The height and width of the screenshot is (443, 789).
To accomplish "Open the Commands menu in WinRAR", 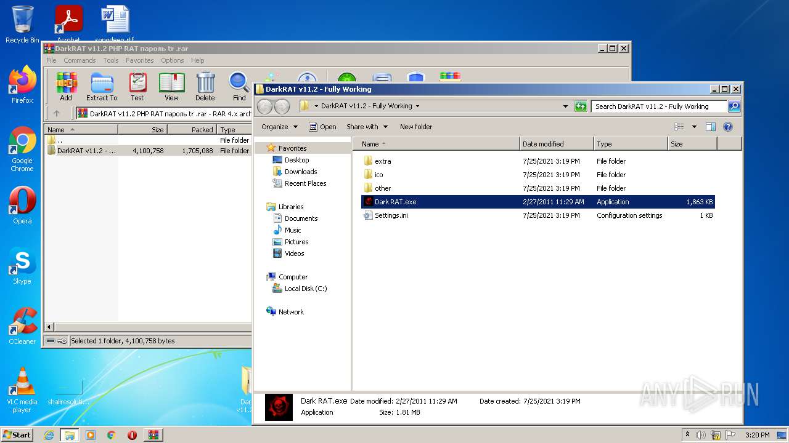I will pyautogui.click(x=80, y=60).
